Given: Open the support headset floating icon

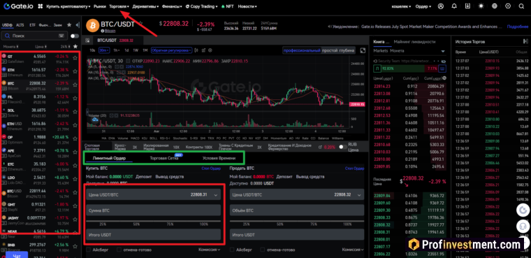Looking at the screenshot, I should tap(523, 226).
